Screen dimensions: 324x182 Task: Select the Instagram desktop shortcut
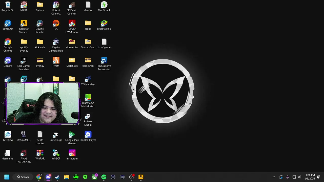pos(72,155)
